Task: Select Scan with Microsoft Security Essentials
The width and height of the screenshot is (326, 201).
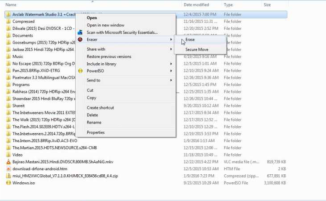Action: pos(122,33)
